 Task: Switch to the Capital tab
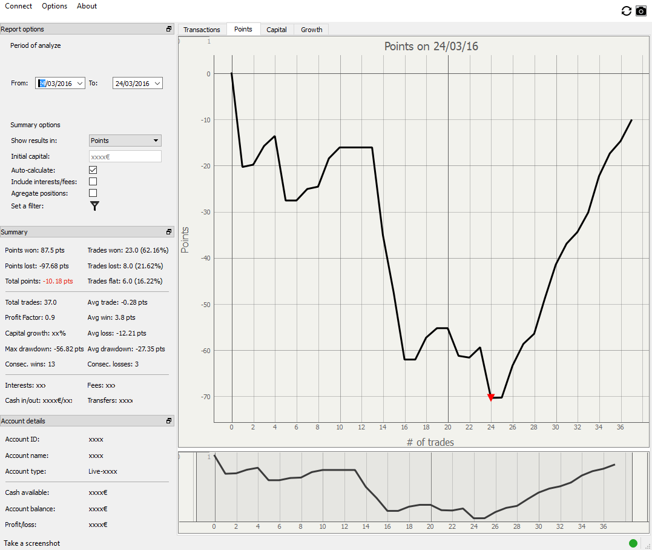coord(277,30)
